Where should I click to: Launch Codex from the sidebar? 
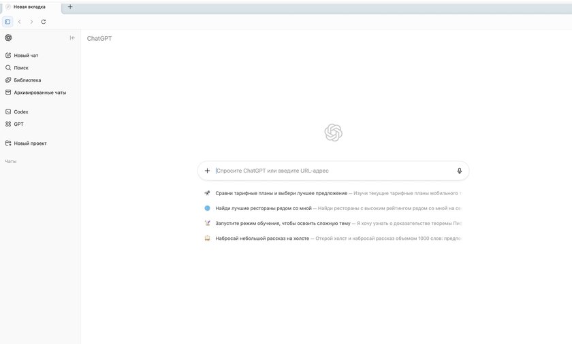(21, 111)
